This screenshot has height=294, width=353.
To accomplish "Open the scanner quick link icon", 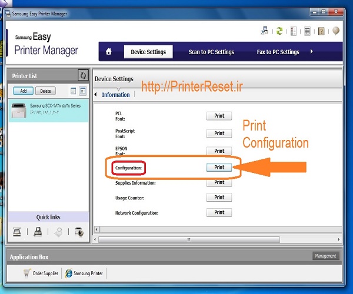I will click(17, 232).
